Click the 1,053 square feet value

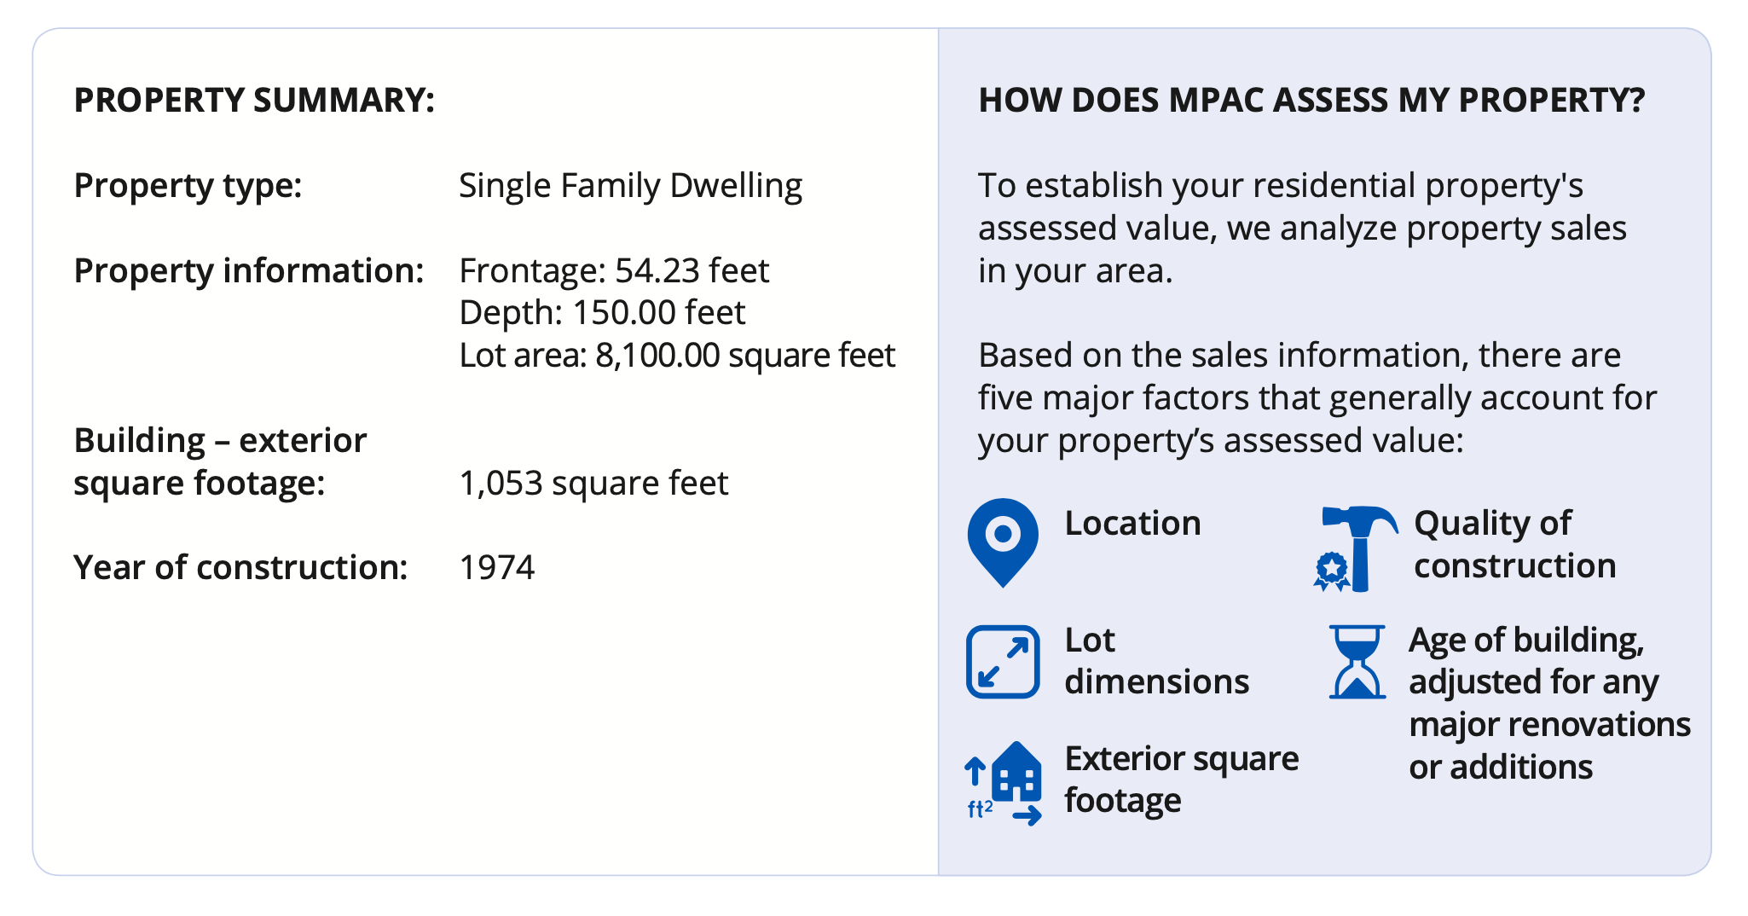click(x=593, y=483)
